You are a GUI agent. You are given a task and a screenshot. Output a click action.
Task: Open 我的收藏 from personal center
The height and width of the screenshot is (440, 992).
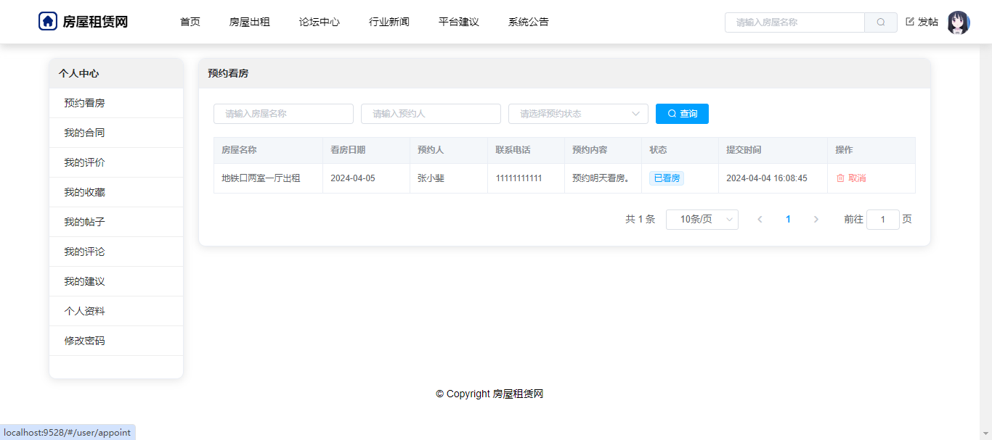point(84,193)
